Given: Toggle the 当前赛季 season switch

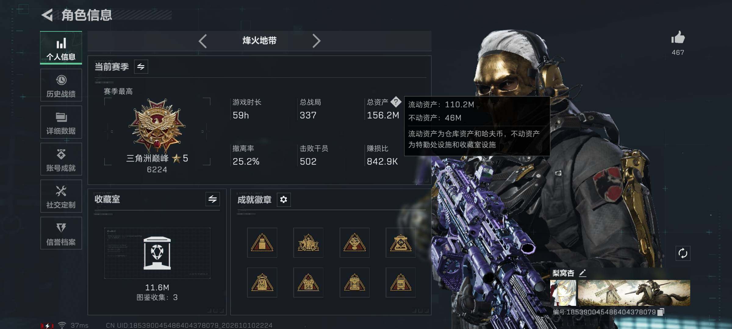Looking at the screenshot, I should [x=141, y=67].
